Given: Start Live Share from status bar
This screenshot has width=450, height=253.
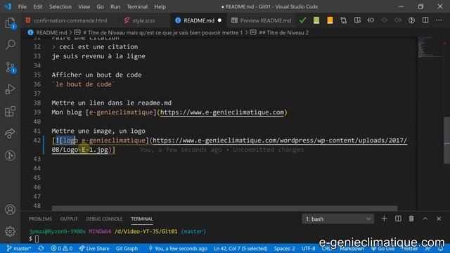Looking at the screenshot, I should point(94,248).
